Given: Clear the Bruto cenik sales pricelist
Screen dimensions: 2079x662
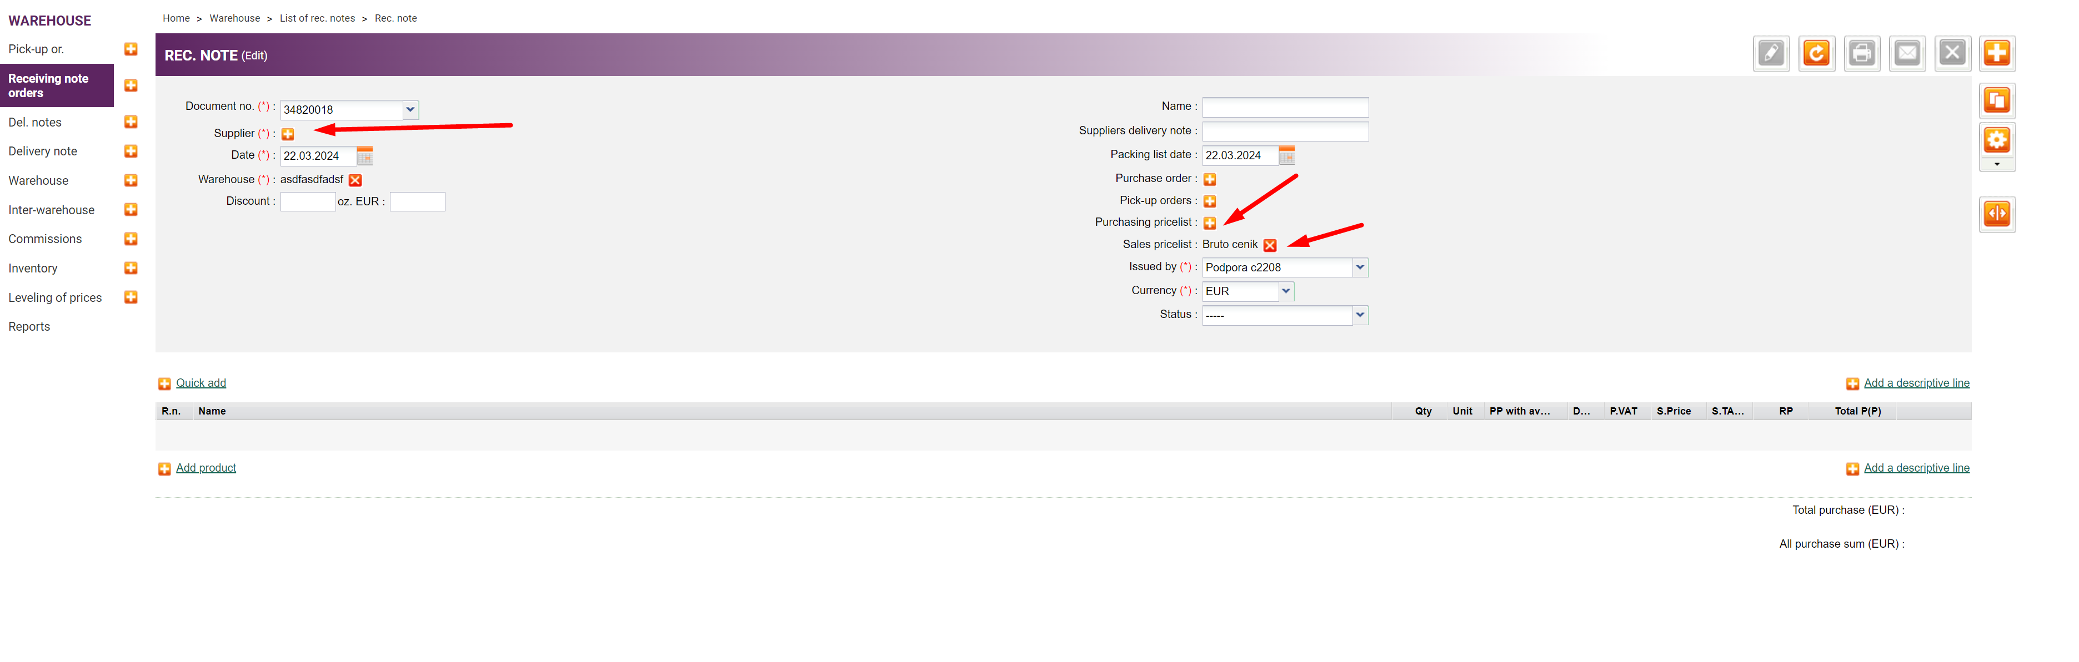Looking at the screenshot, I should pos(1270,245).
